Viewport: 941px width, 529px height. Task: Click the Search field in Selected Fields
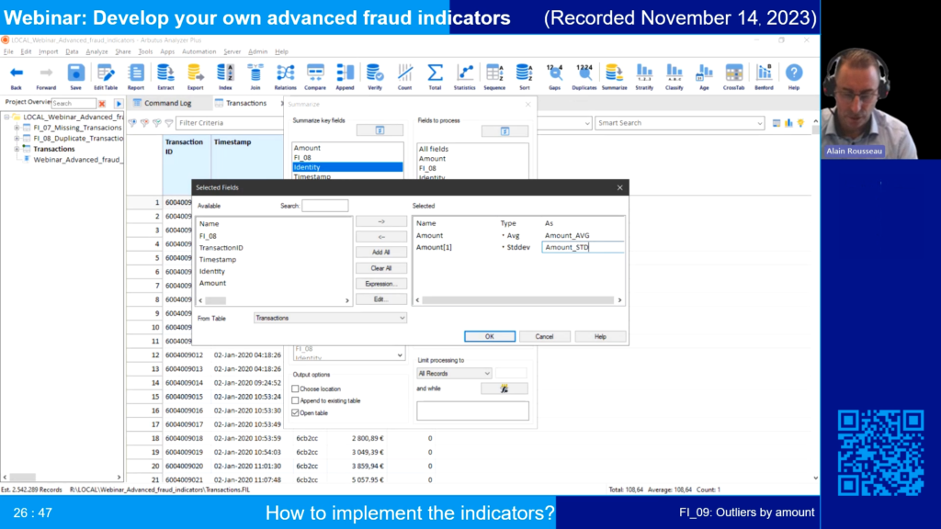324,206
